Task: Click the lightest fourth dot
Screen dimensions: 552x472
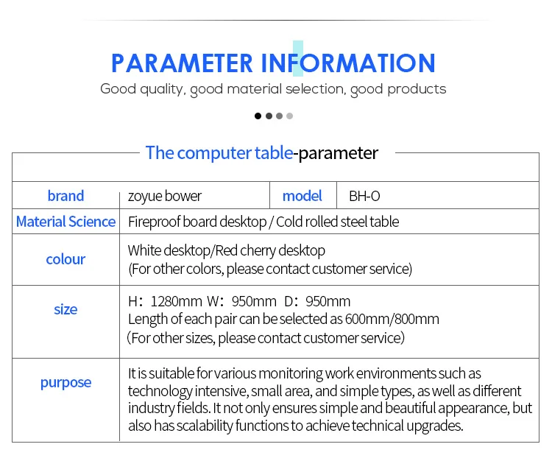Action: 290,116
